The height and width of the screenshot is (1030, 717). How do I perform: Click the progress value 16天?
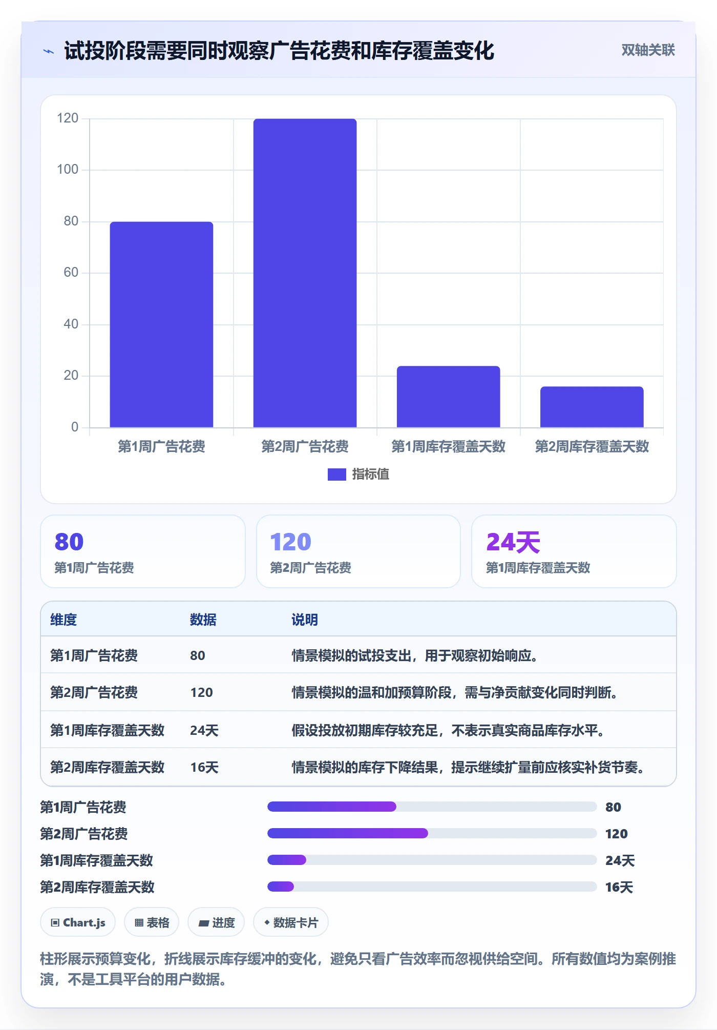tap(619, 887)
